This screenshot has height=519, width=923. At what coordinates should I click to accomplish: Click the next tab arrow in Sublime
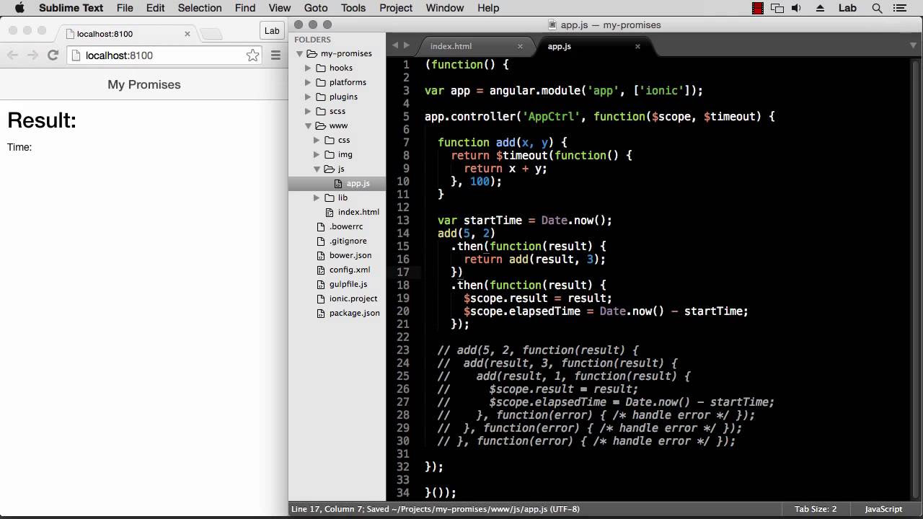pyautogui.click(x=407, y=45)
